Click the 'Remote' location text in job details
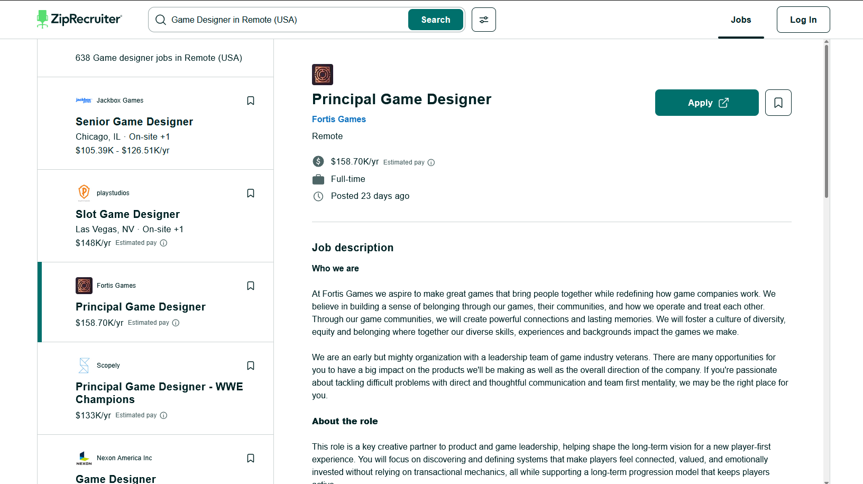This screenshot has height=484, width=863. tap(327, 136)
